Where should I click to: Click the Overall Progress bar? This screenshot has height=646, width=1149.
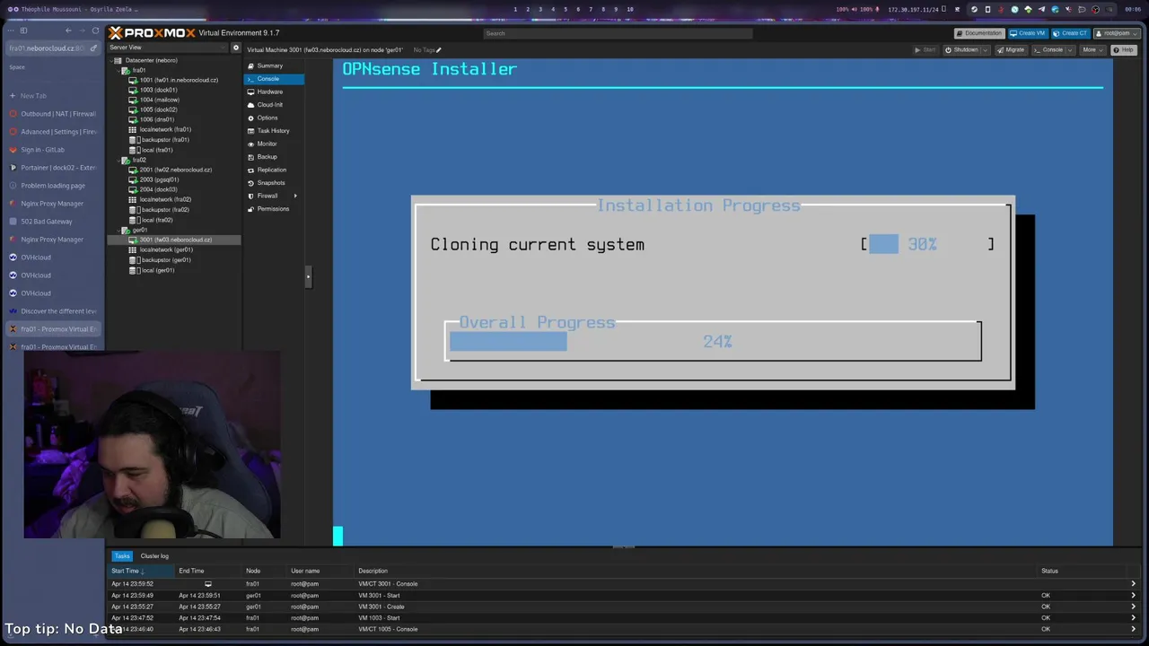point(715,342)
